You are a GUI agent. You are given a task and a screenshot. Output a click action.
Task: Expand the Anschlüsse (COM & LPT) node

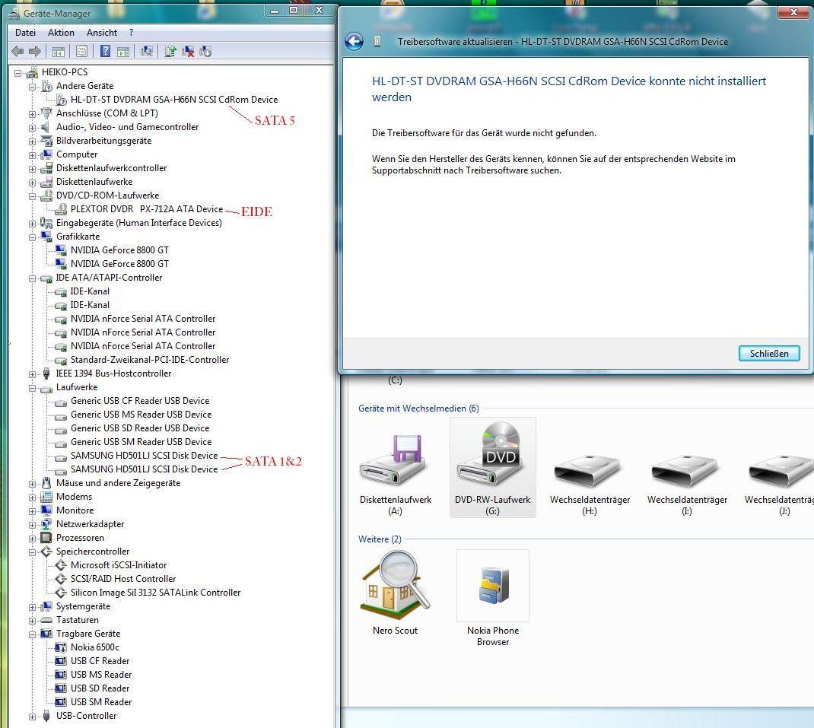pos(32,113)
